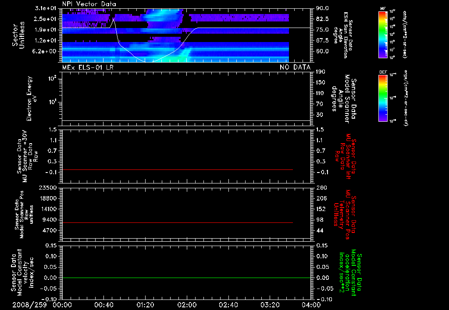Click the green "Model Constant acceleration" label
Viewport: 449px width, 310px height.
(x=350, y=271)
